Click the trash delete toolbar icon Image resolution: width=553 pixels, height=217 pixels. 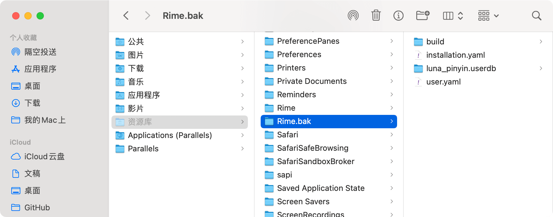376,15
